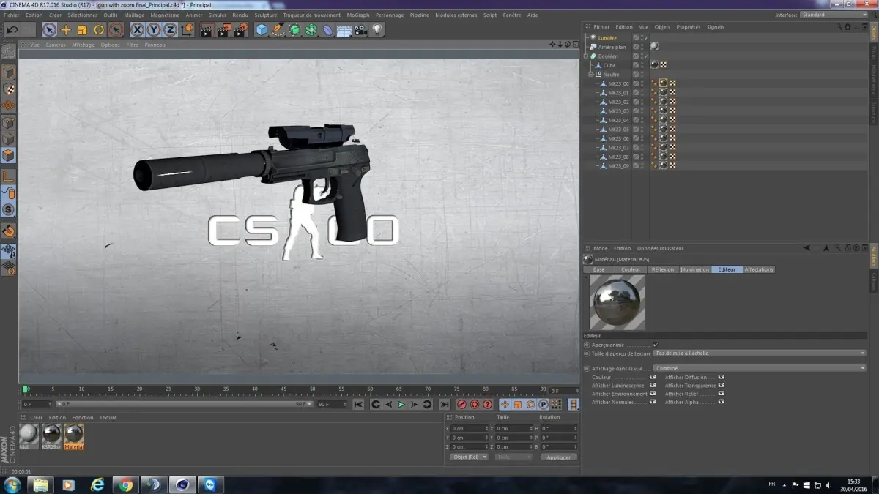This screenshot has width=879, height=494.
Task: Click the coordinate system icon
Action: [x=187, y=30]
